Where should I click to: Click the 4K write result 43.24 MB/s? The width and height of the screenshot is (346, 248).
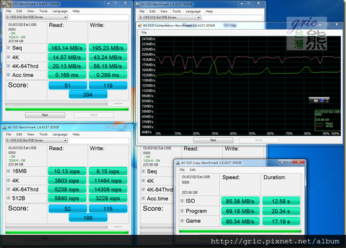click(108, 57)
